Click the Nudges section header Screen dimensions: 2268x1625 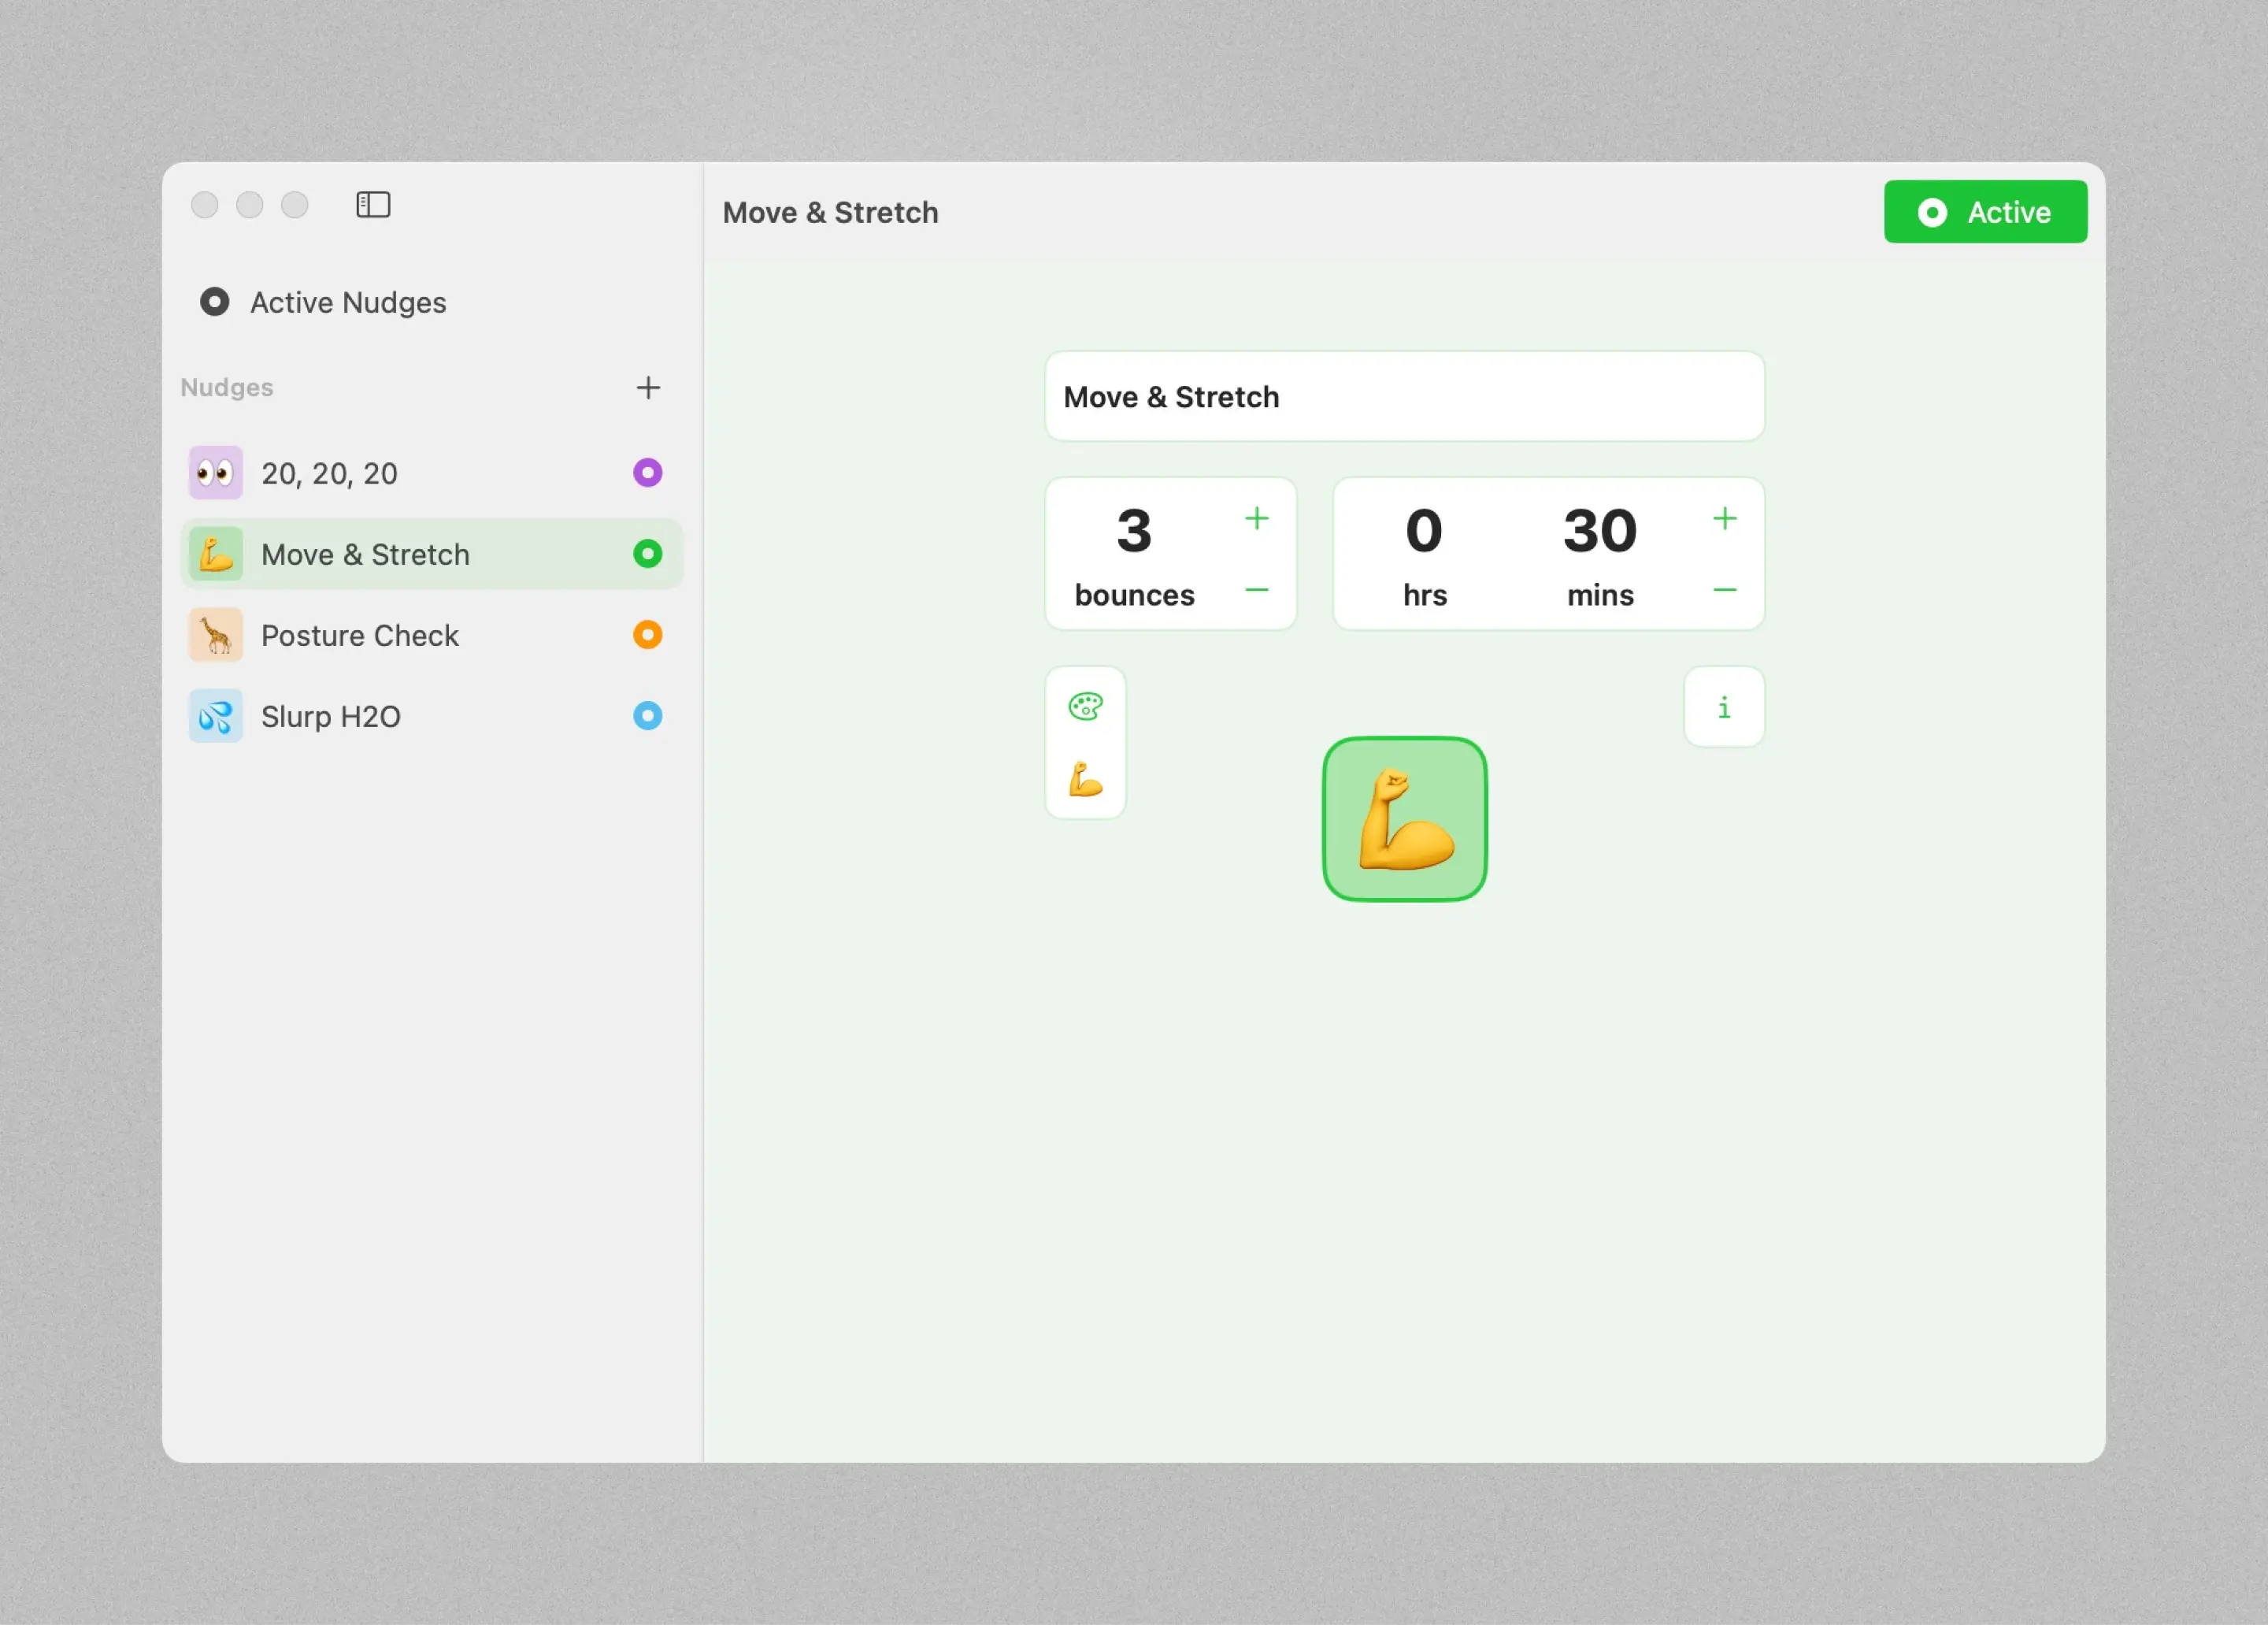tap(227, 388)
